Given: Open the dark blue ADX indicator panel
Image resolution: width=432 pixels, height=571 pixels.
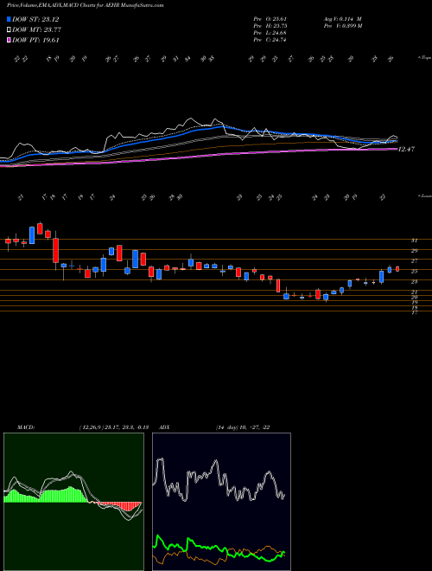Looking at the screenshot, I should (221, 502).
